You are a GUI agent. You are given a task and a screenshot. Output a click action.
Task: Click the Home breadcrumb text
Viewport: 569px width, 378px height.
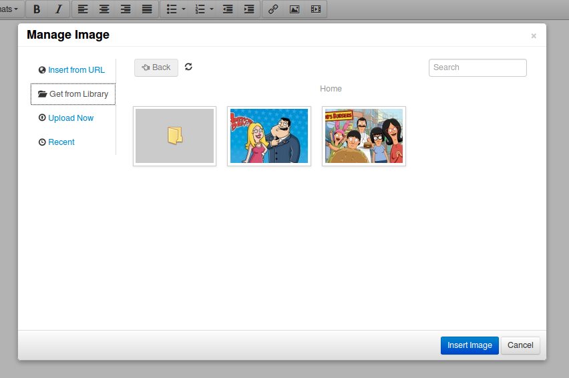click(331, 89)
